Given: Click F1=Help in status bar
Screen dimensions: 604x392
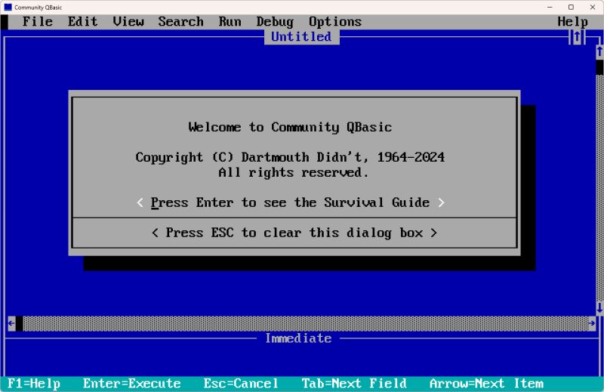Looking at the screenshot, I should coord(34,384).
